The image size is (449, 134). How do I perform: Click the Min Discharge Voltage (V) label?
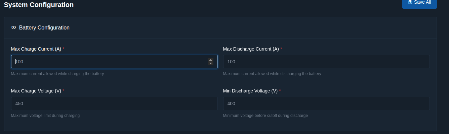tap(250, 91)
